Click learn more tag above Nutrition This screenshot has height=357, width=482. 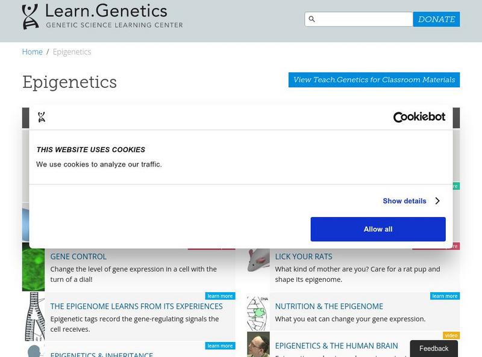pos(445,296)
